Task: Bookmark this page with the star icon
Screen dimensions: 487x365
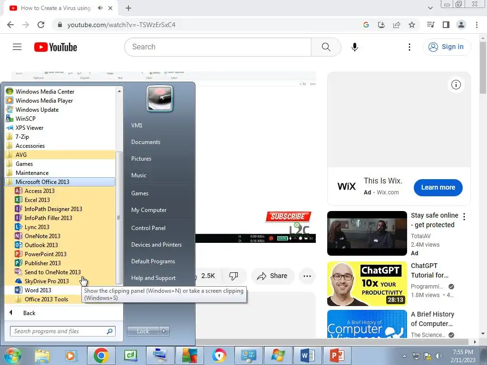Action: pos(412,25)
